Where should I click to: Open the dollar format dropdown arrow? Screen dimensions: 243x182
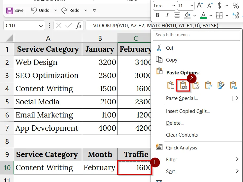pos(227,6)
